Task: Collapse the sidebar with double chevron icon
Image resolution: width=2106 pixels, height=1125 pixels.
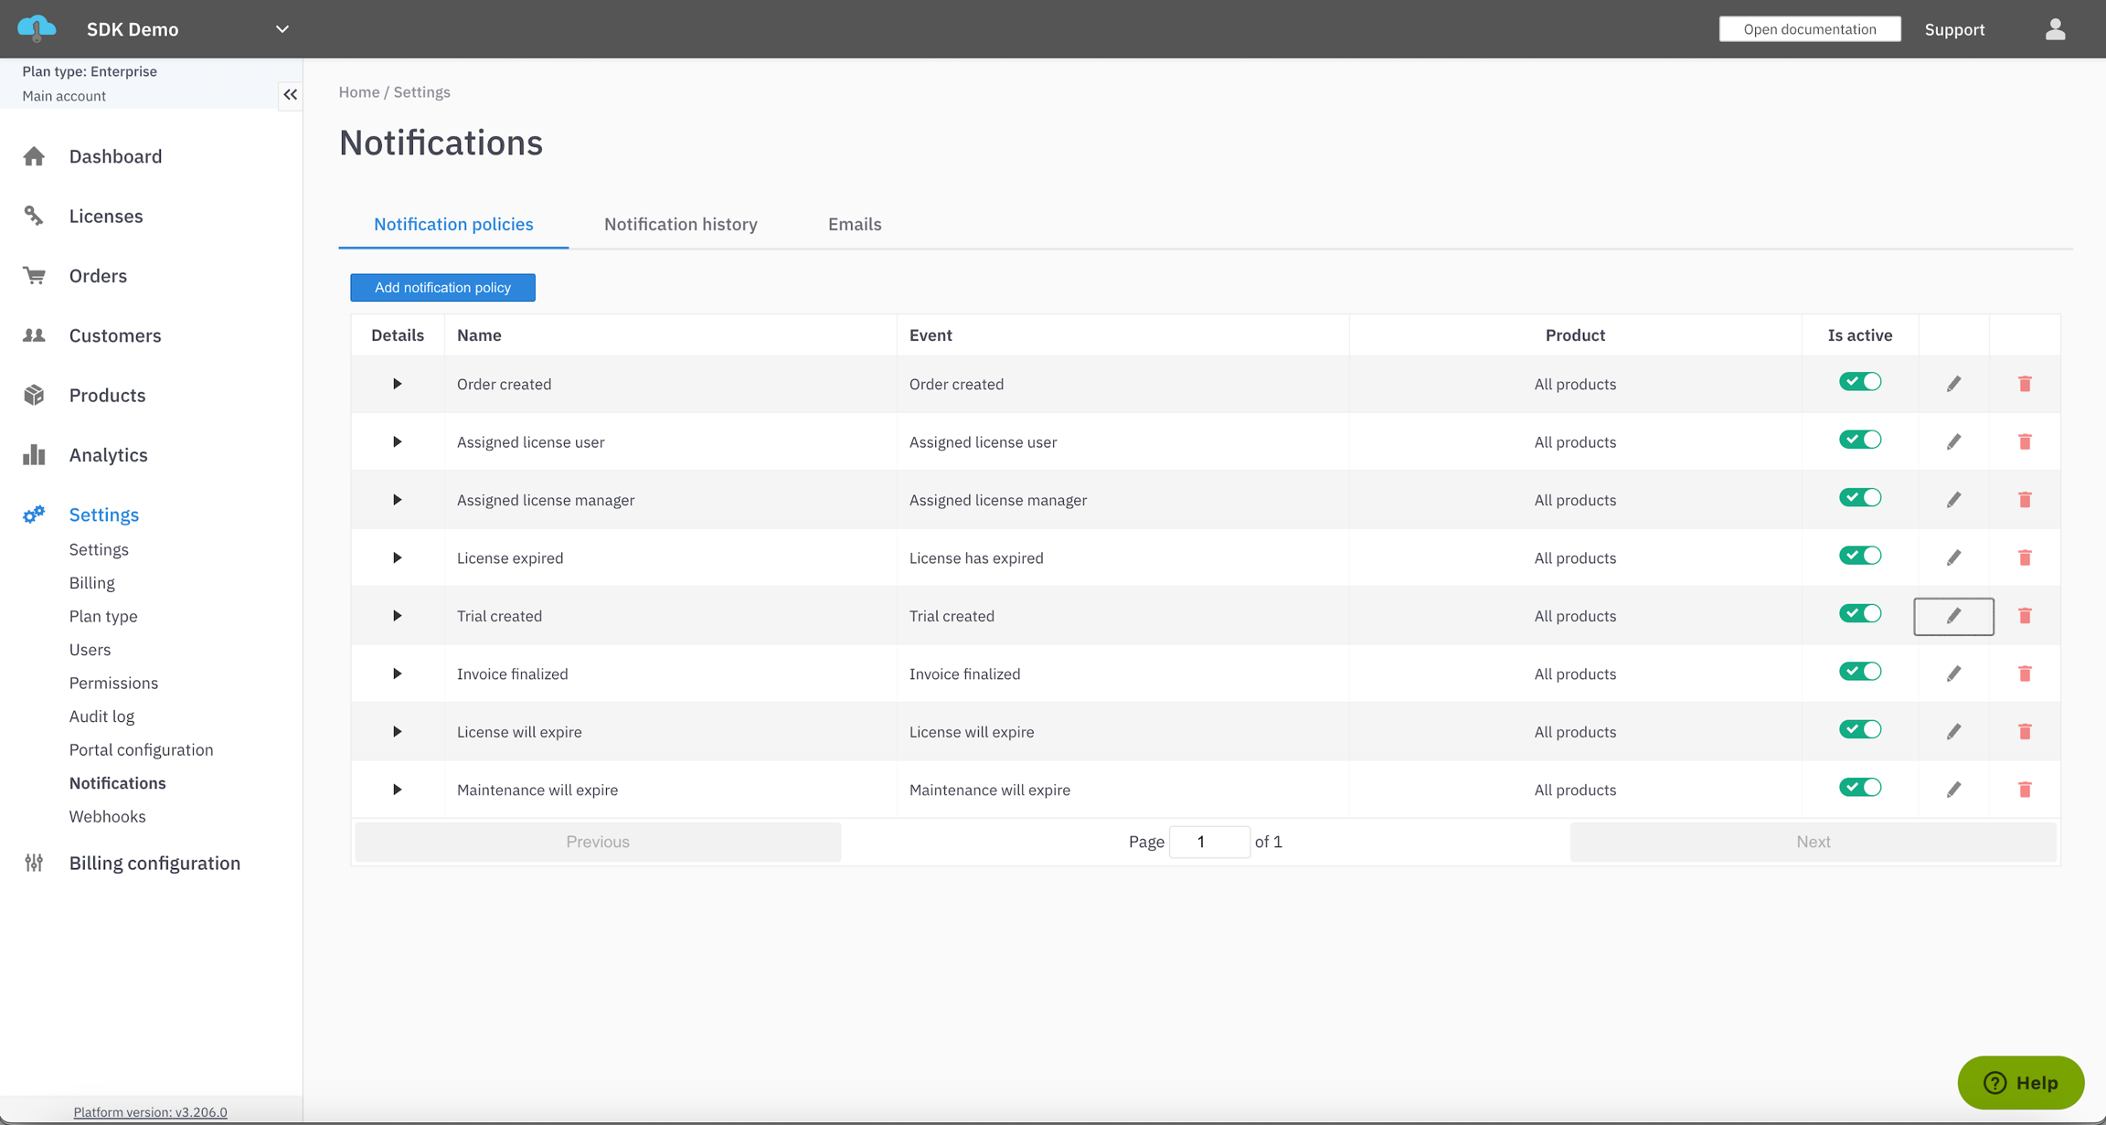Action: point(290,94)
